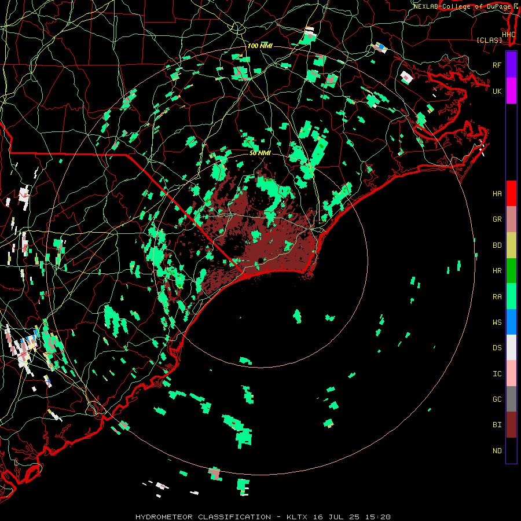
Task: Click the KLTX station identifier
Action: (297, 517)
